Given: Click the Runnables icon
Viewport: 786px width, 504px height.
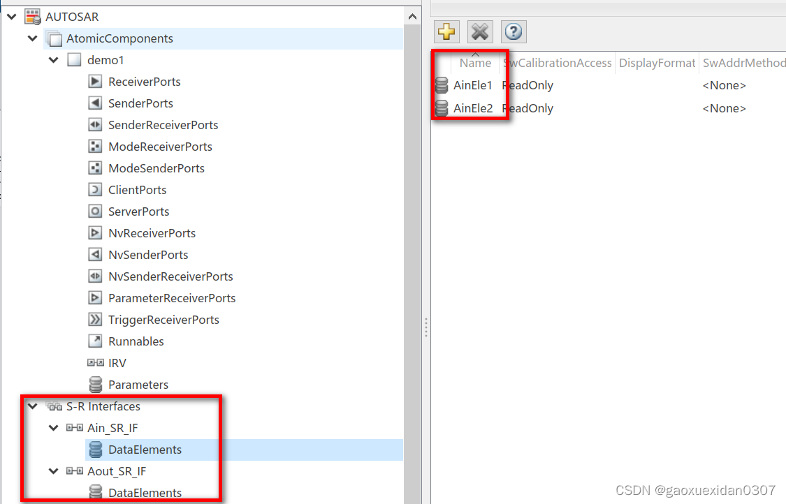Looking at the screenshot, I should tap(95, 341).
